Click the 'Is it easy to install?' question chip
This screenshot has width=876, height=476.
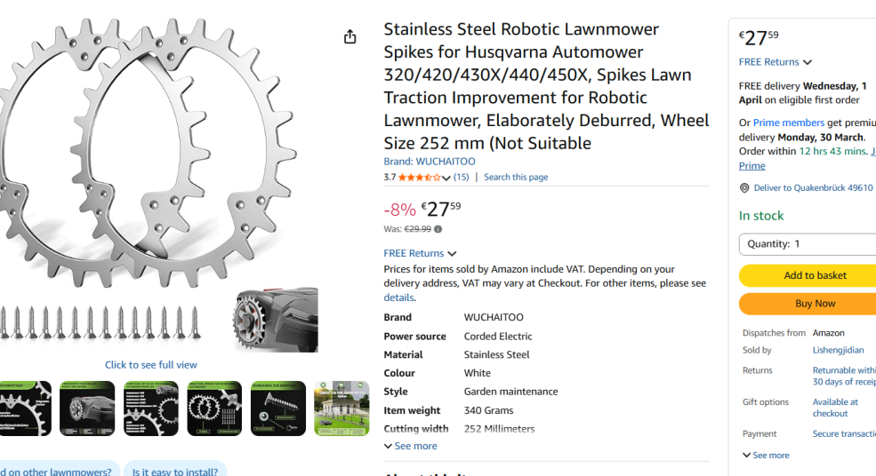pos(175,472)
